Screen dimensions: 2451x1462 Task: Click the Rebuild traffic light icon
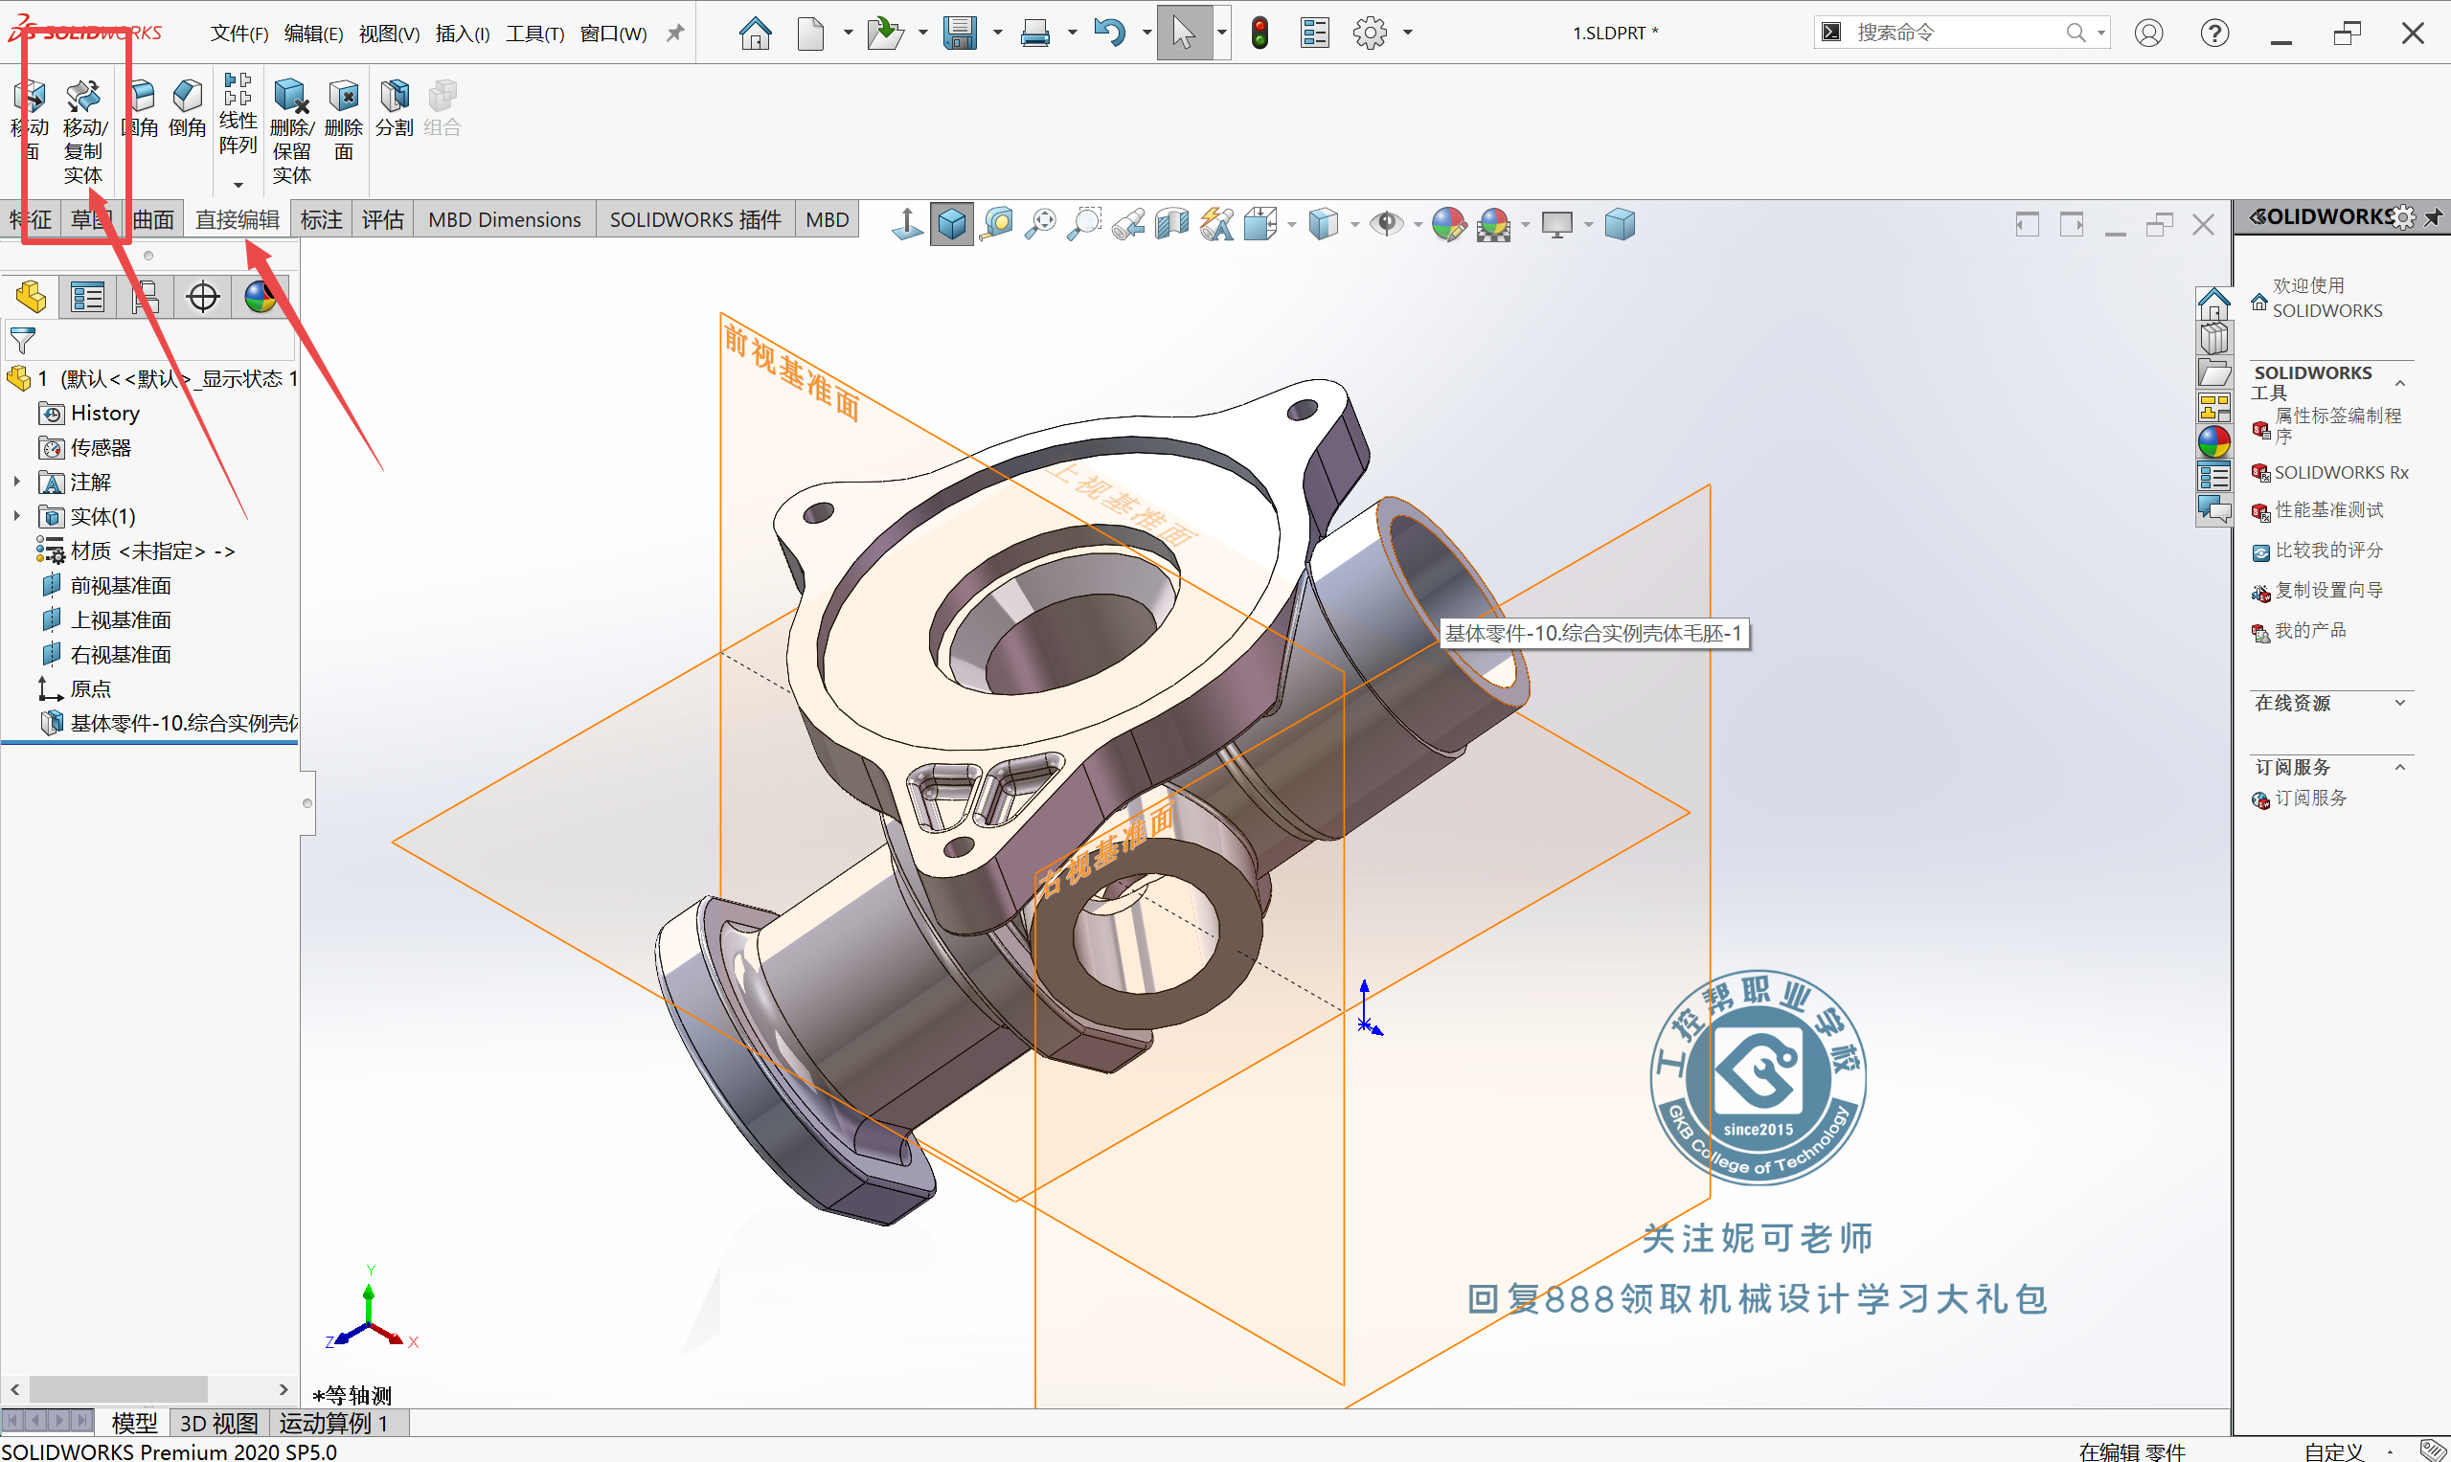pyautogui.click(x=1259, y=33)
